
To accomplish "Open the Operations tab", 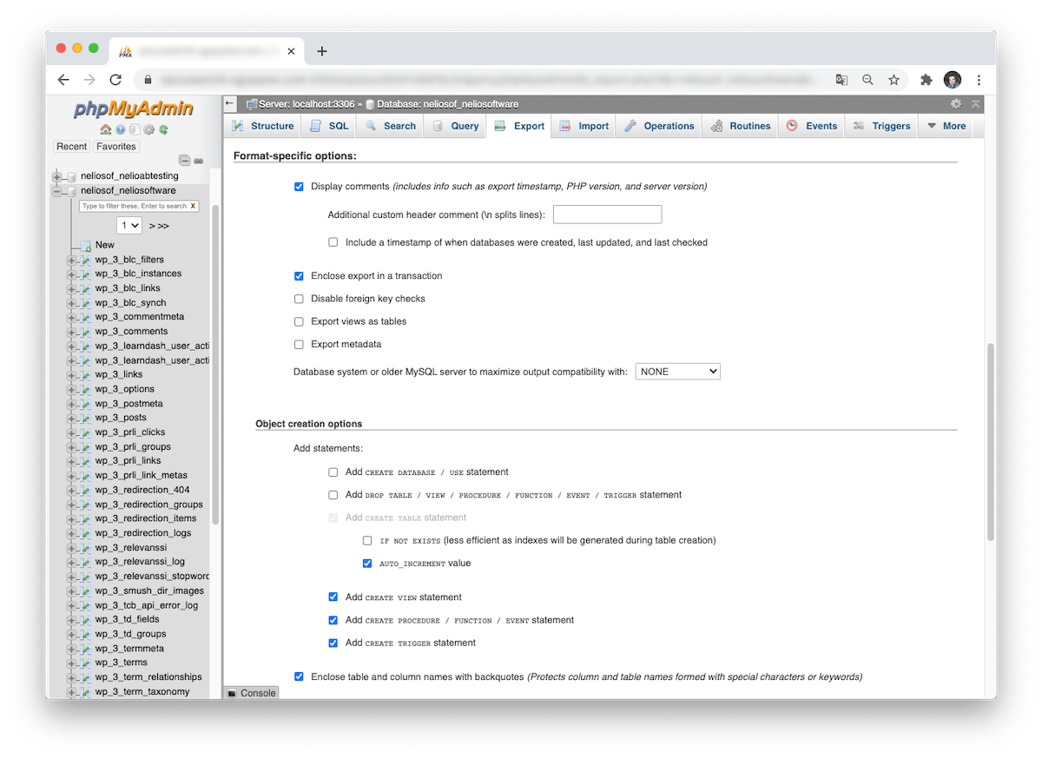I will [659, 126].
